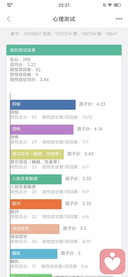The height and width of the screenshot is (277, 128).
Task: Tap the 心理测试 page title
Action: 64,19
